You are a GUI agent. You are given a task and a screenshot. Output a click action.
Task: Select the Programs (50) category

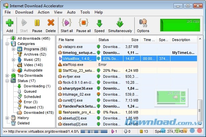point(35,49)
